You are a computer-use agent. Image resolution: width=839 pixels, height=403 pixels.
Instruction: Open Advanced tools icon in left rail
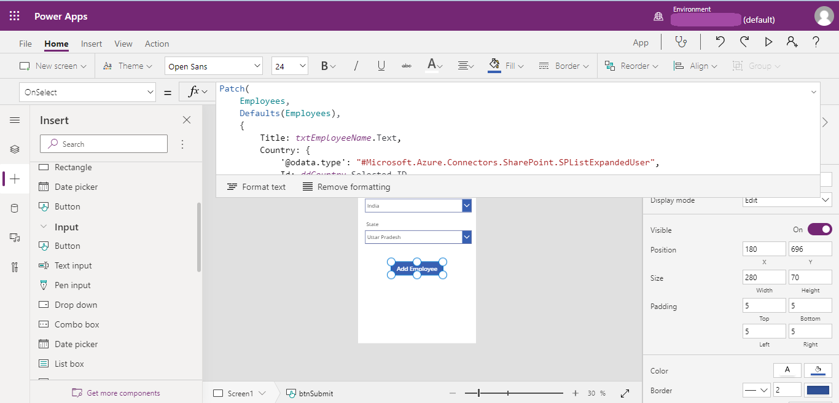tap(15, 267)
